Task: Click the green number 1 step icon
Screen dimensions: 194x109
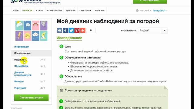Action: [x=61, y=101]
